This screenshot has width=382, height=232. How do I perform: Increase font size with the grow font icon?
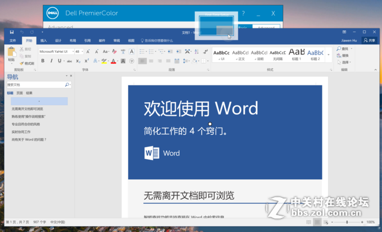click(x=88, y=52)
